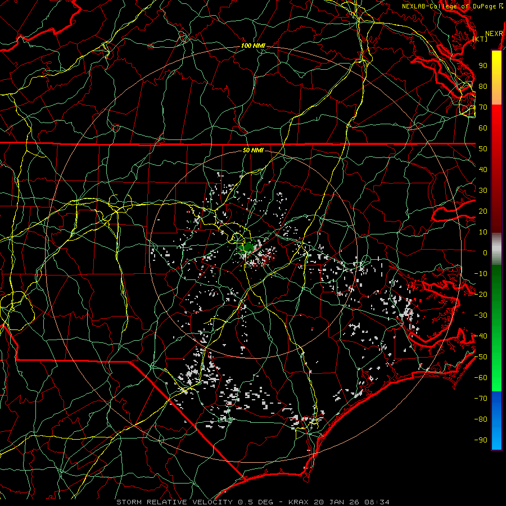This screenshot has height=506, width=506.
Task: Click the "60" value on velocity scale
Action: coord(483,128)
